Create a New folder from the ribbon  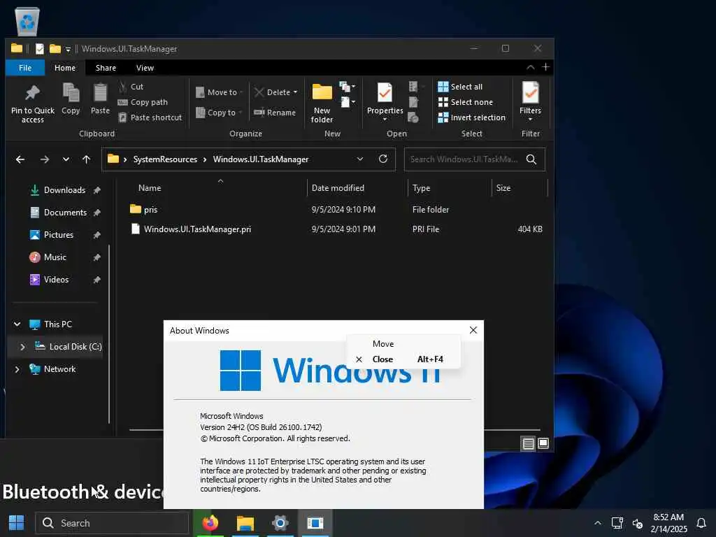click(x=322, y=103)
